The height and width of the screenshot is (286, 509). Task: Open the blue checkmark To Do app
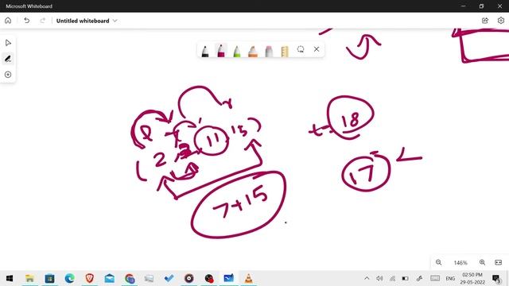pyautogui.click(x=169, y=278)
